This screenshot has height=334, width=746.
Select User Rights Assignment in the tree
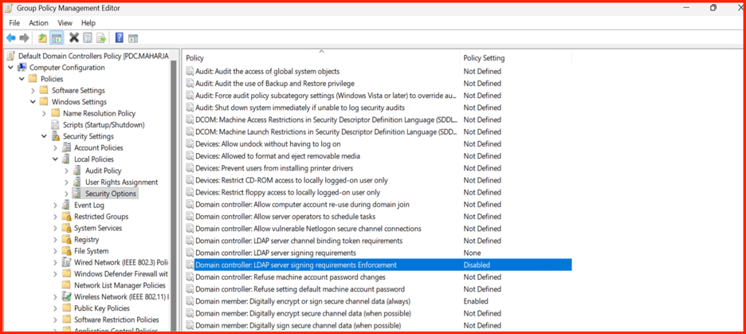click(122, 183)
